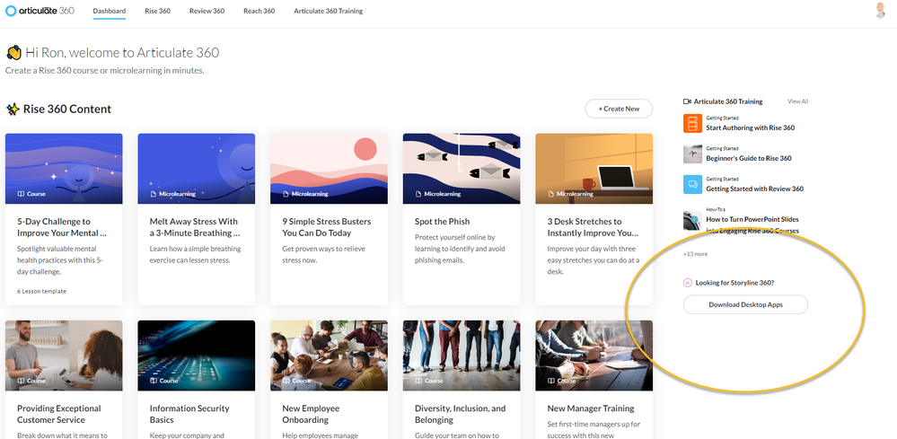Click Diversity, Inclusion, and Belonging title
Screen dimensions: 897x439
coord(460,414)
